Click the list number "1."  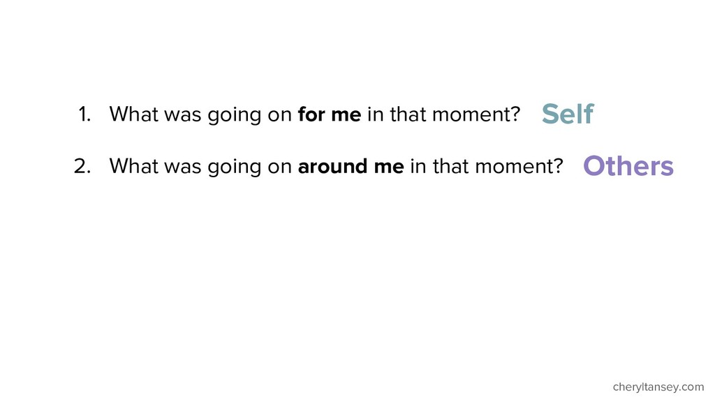point(84,114)
